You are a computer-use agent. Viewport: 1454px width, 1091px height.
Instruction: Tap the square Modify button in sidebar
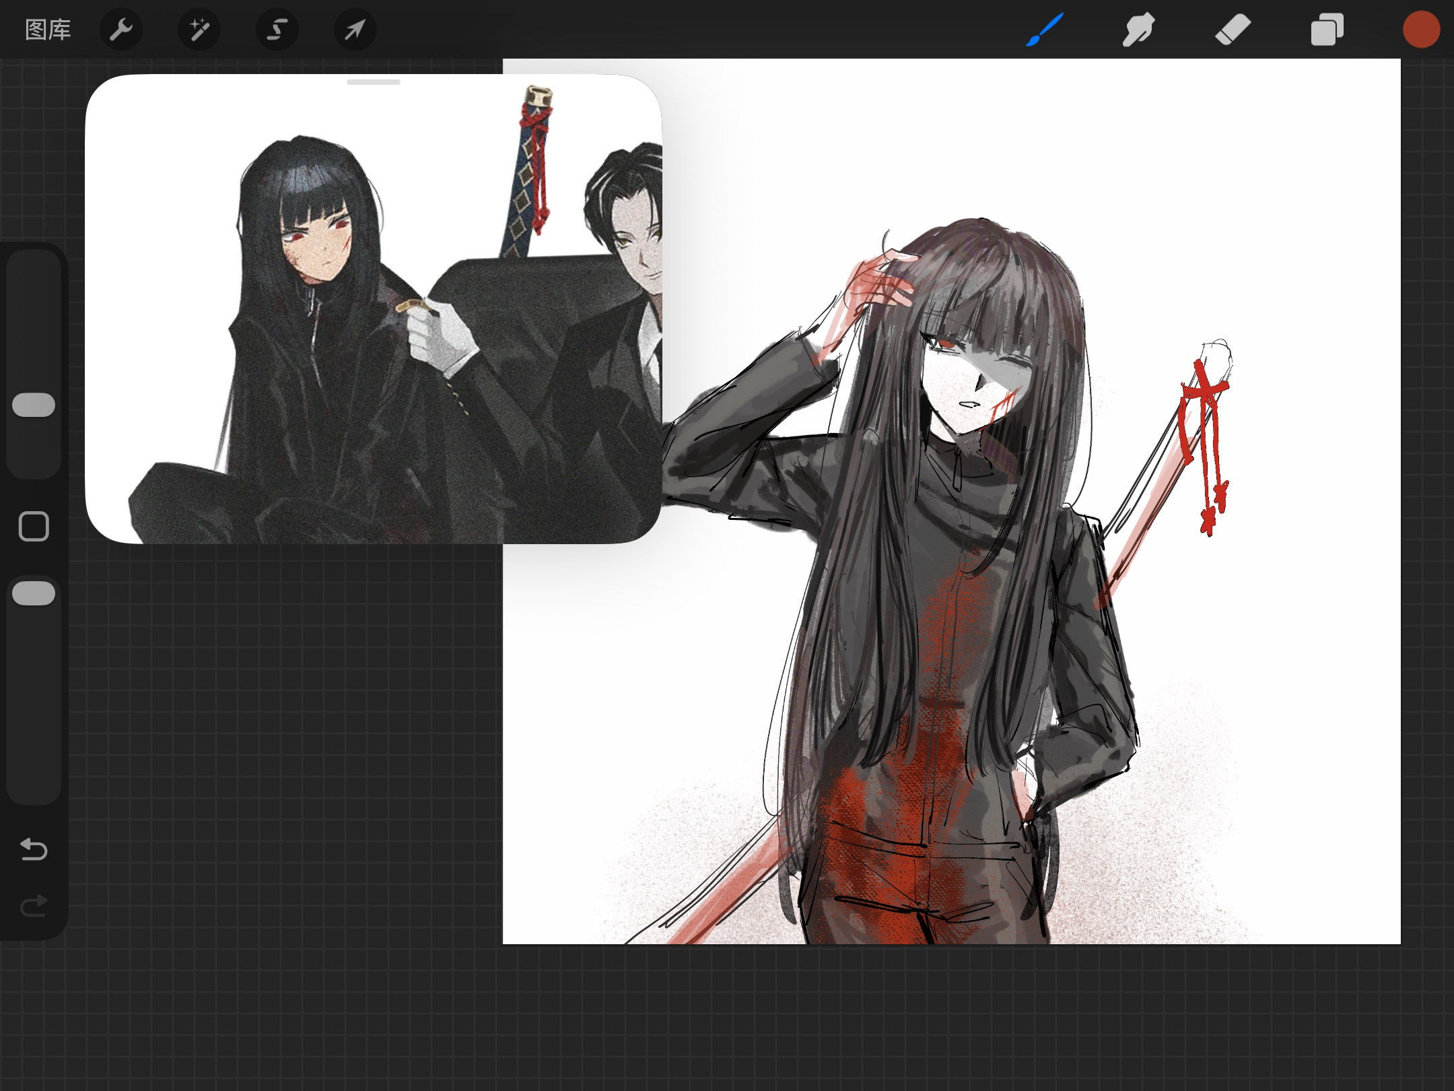click(x=34, y=526)
